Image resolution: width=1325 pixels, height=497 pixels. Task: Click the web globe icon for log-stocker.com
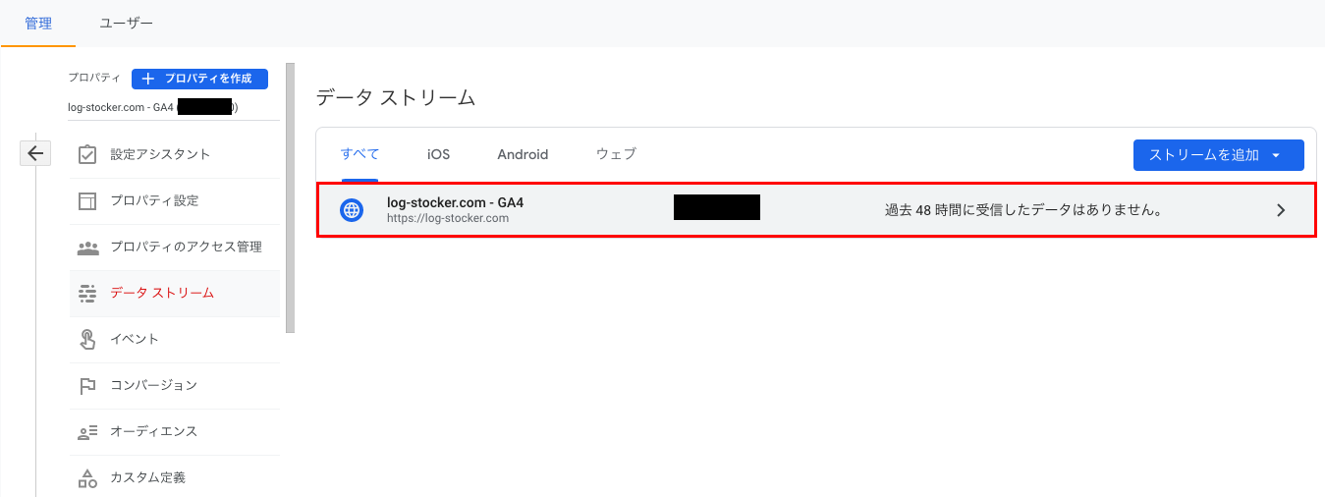pos(352,209)
